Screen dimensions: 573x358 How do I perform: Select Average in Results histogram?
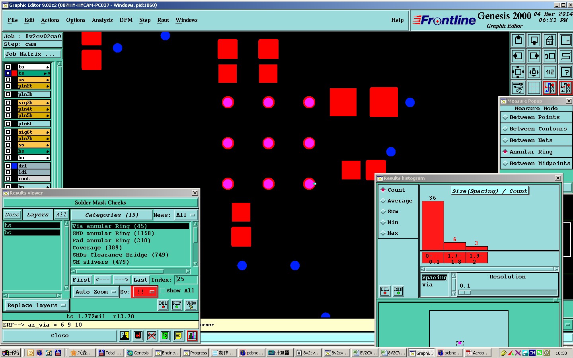click(x=398, y=201)
